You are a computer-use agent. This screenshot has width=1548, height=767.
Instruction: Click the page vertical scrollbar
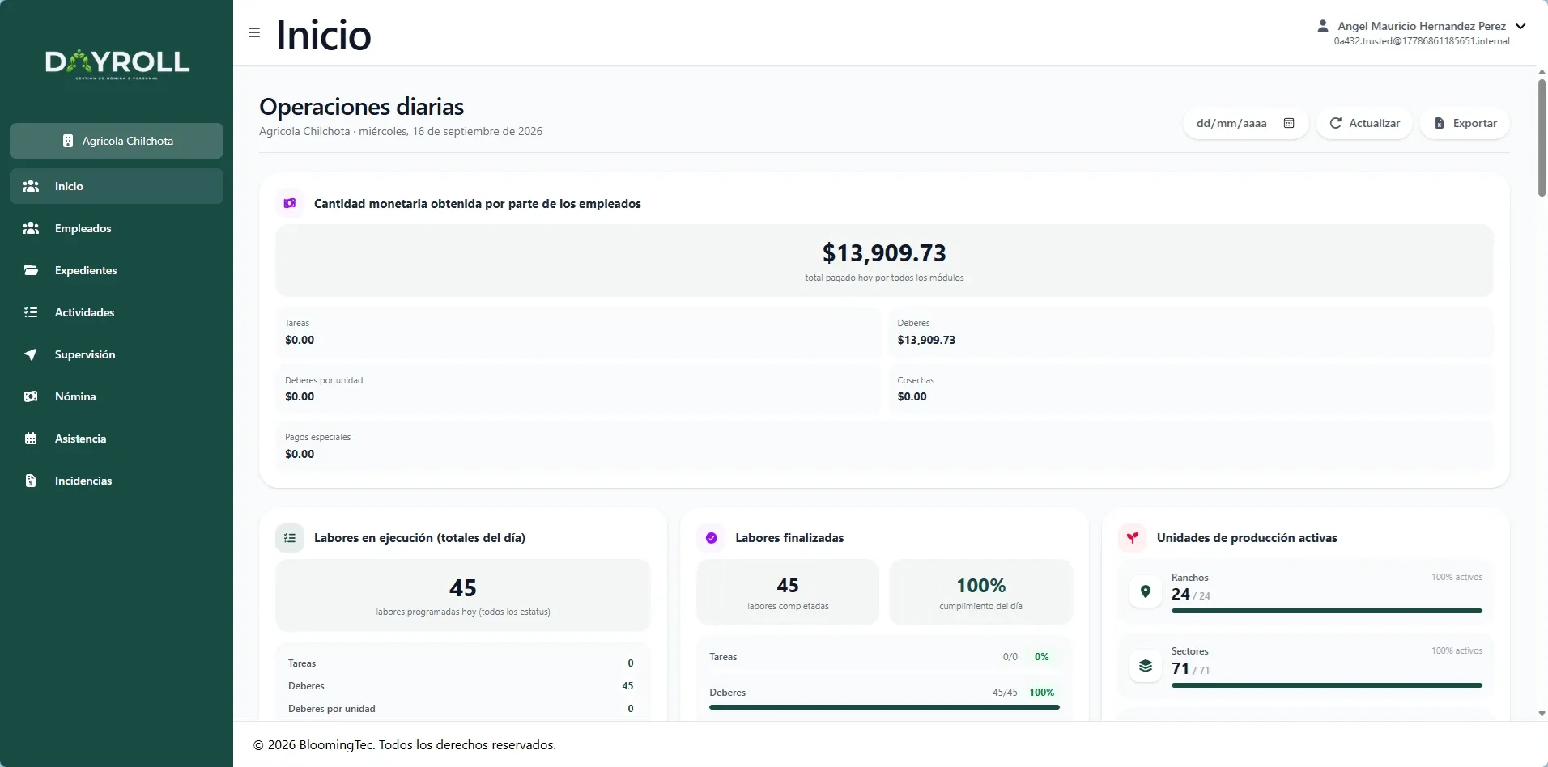[1542, 138]
